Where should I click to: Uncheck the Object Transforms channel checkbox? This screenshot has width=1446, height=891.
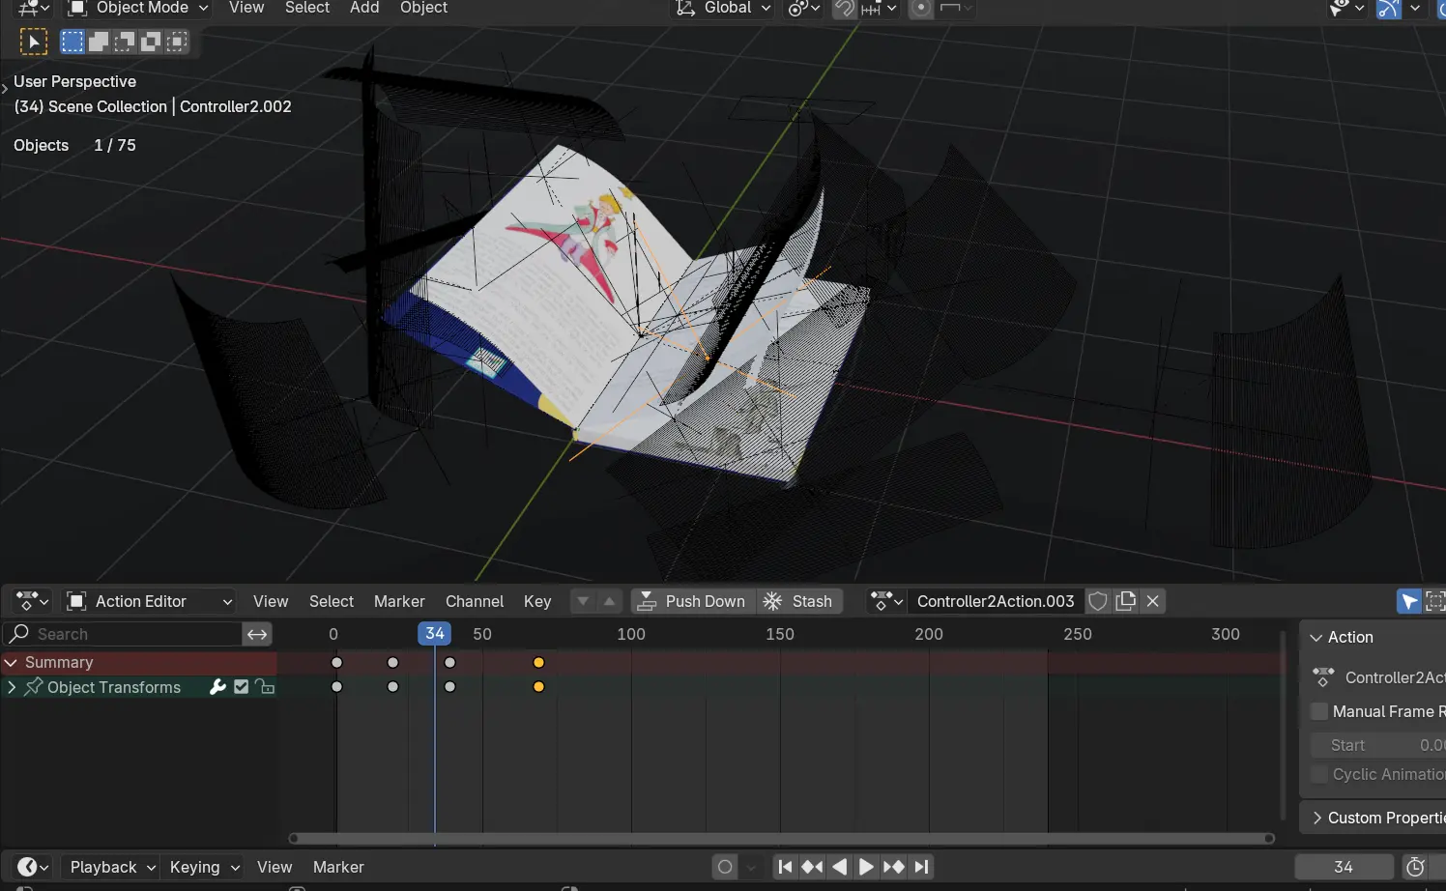(242, 687)
